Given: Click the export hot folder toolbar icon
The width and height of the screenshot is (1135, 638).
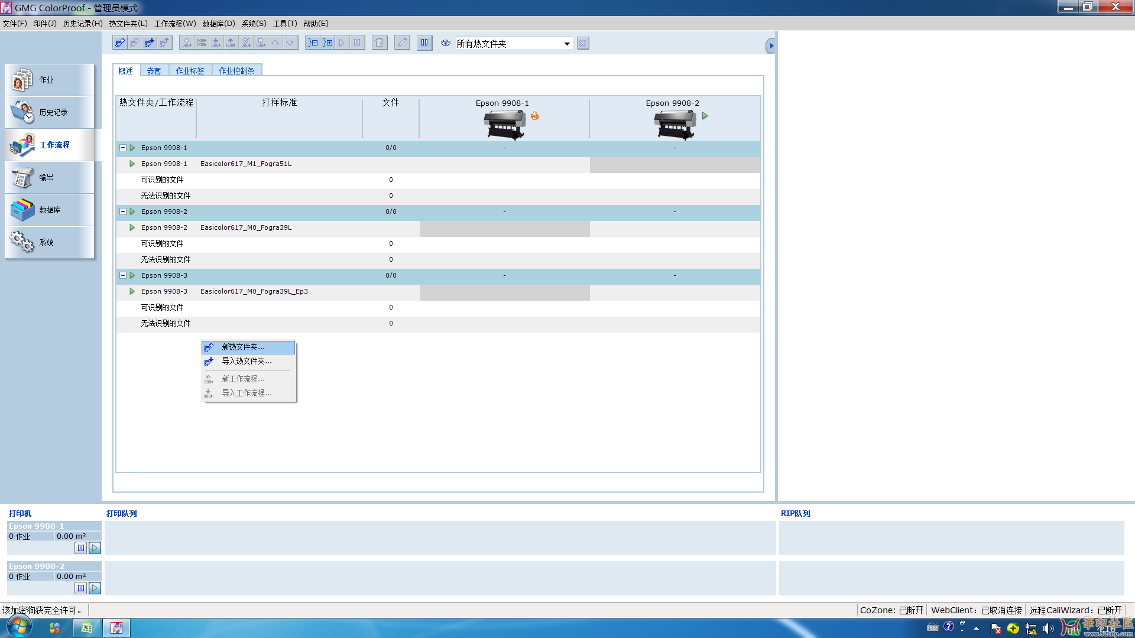Looking at the screenshot, I should point(164,43).
